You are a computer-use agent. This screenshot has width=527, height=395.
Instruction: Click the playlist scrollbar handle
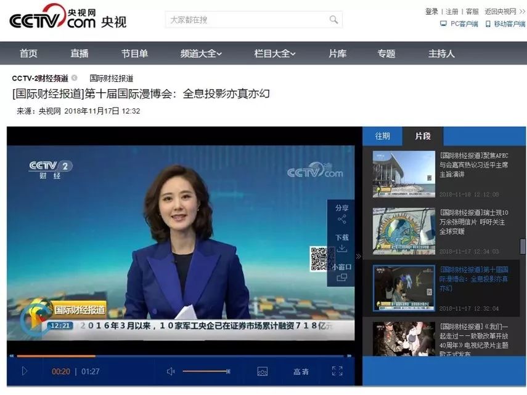[522, 247]
